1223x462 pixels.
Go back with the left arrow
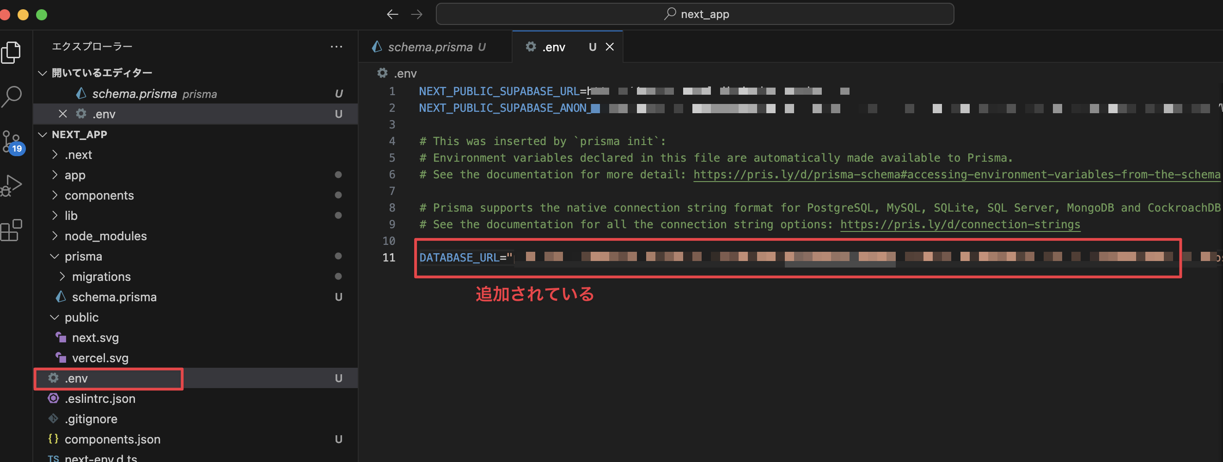392,14
